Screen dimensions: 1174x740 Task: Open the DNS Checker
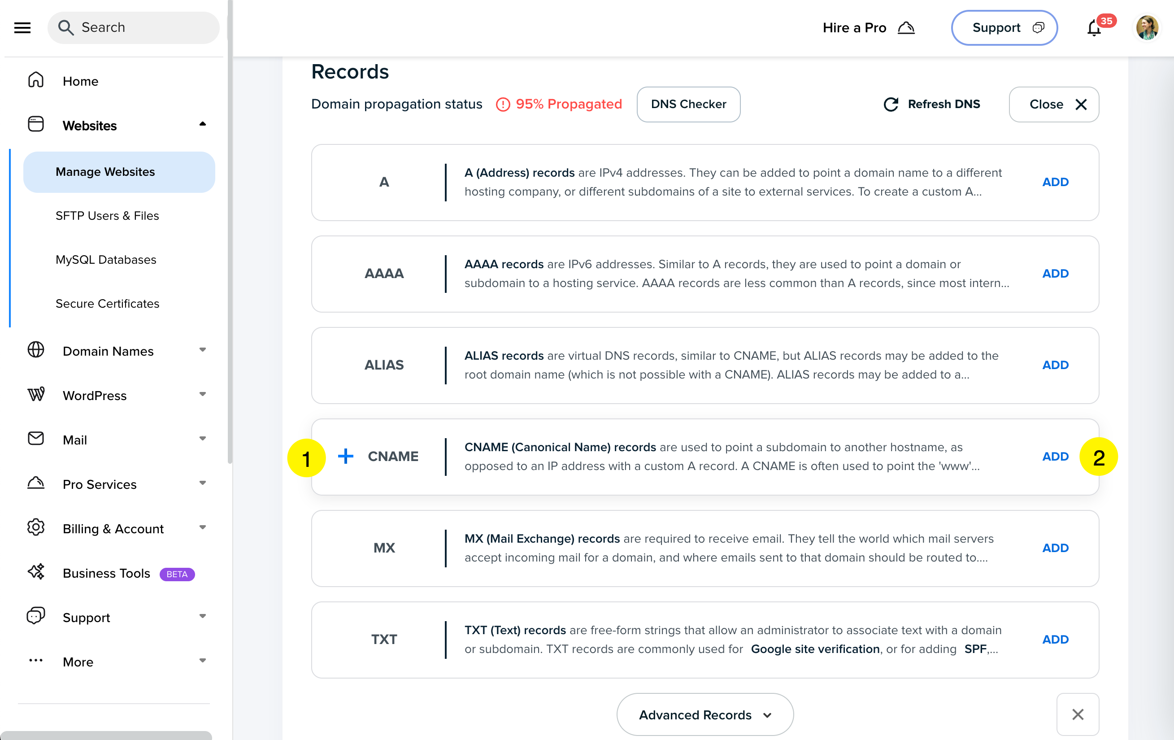(688, 104)
